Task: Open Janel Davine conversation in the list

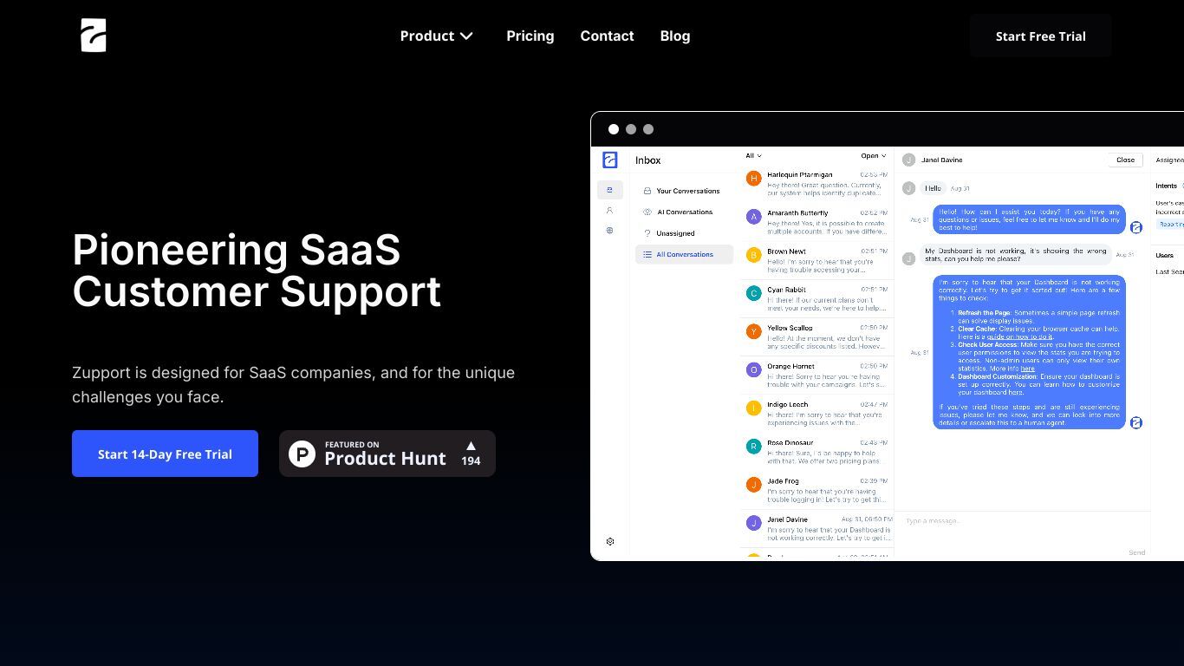Action: 816,527
